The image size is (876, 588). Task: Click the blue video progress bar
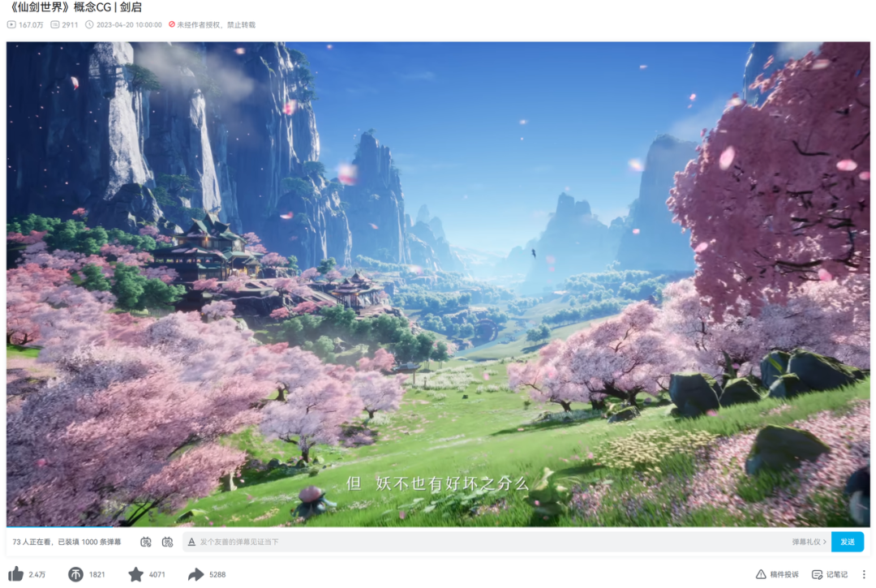(60, 526)
